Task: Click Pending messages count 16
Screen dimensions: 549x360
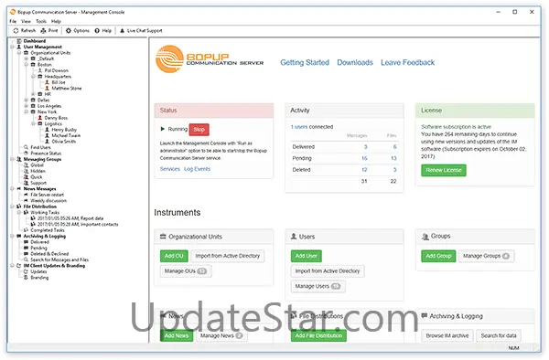Action: [364, 158]
